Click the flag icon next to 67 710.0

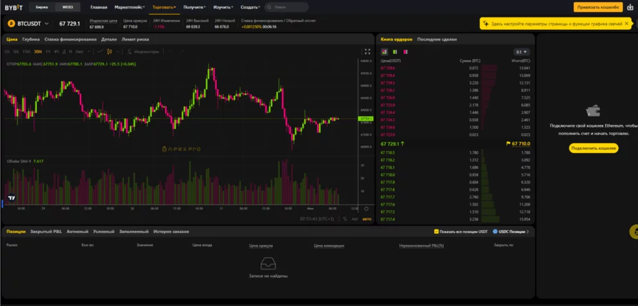tap(508, 144)
